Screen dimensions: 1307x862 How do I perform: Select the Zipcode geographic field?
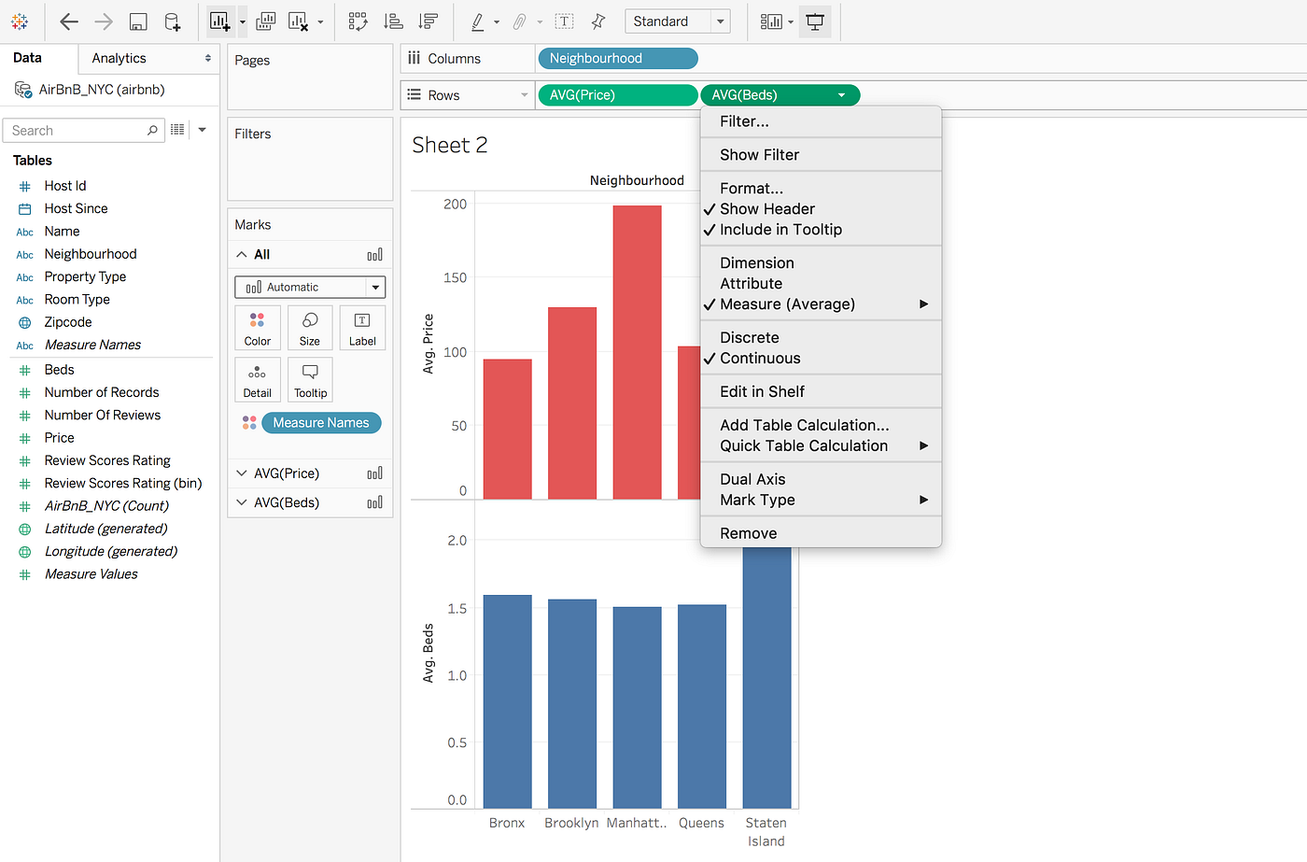click(68, 322)
